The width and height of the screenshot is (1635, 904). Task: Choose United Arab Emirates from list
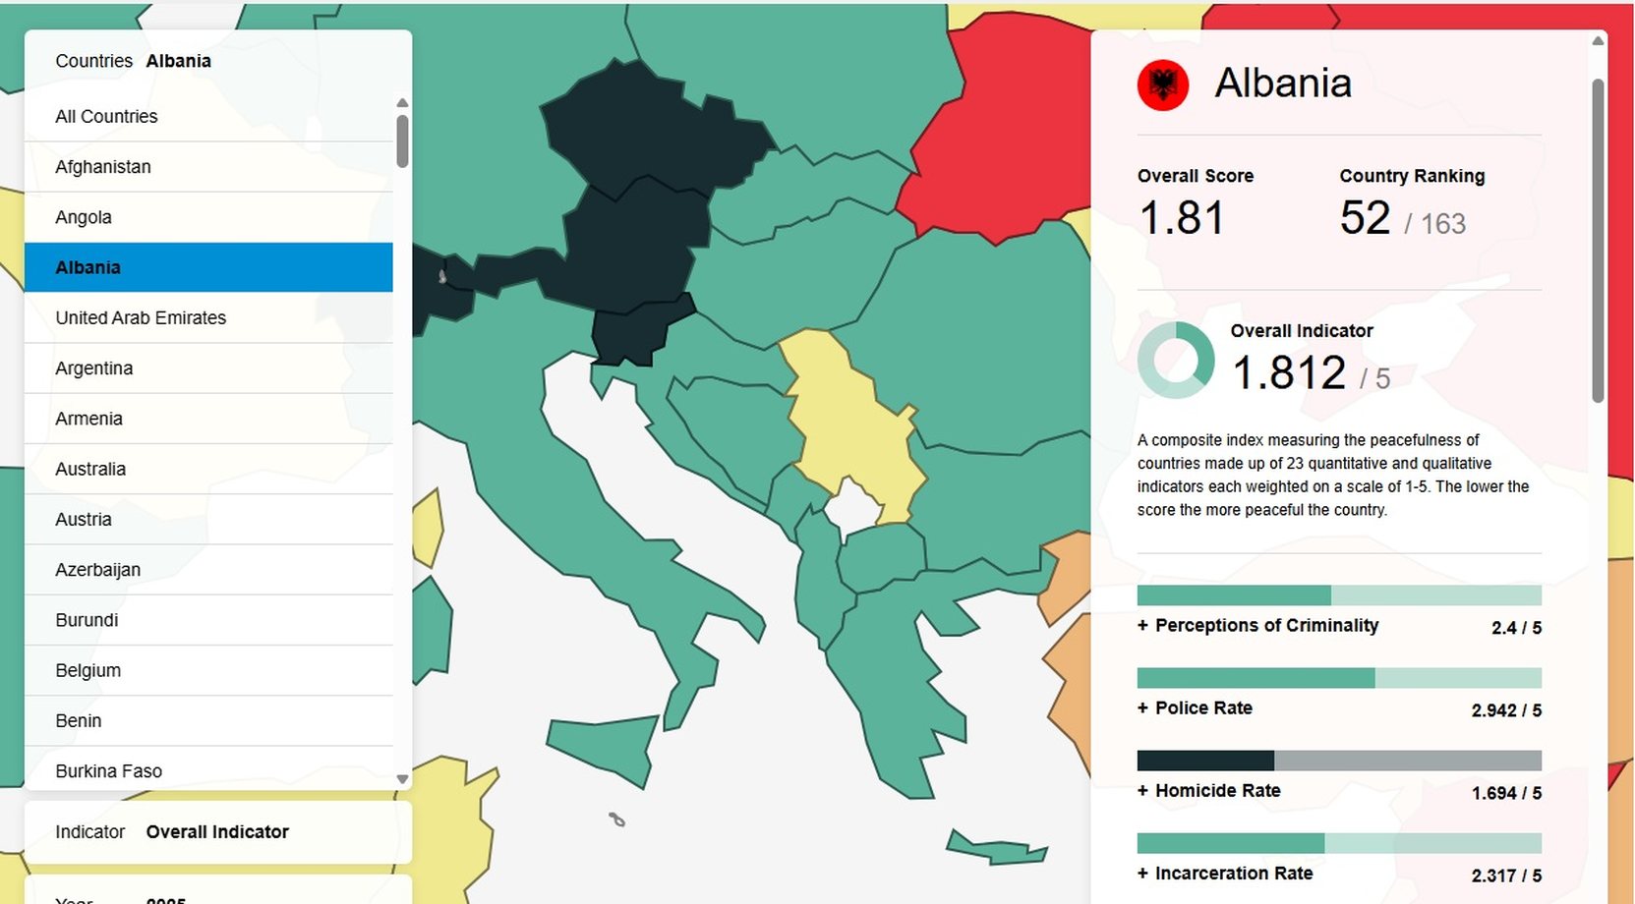[x=141, y=318]
